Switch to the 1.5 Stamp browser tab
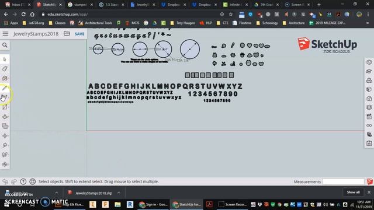This screenshot has width=374, height=210. pyautogui.click(x=111, y=5)
